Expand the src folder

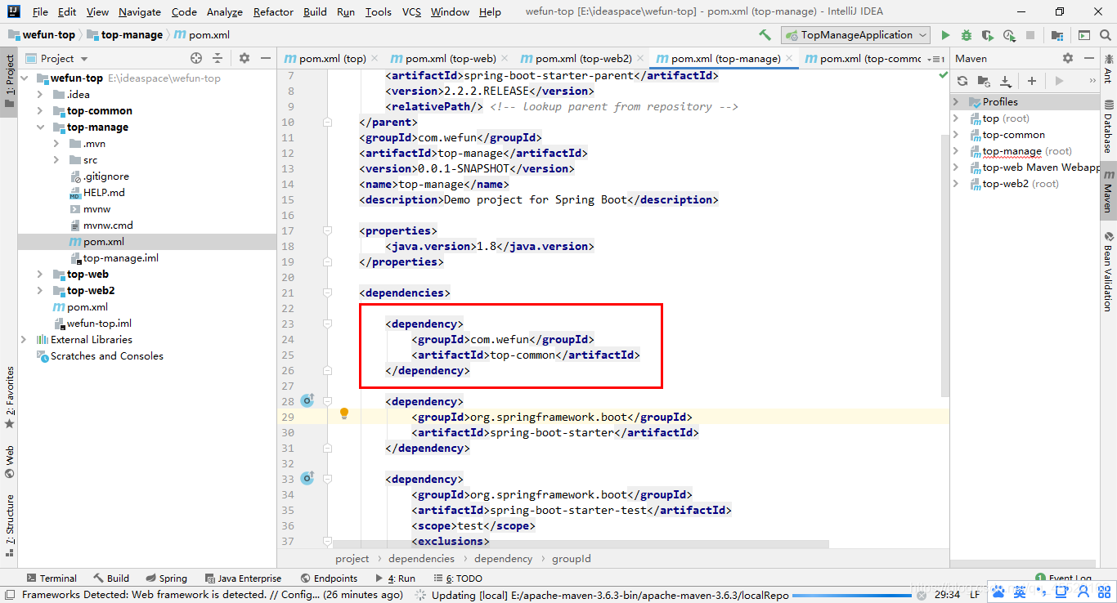[56, 160]
